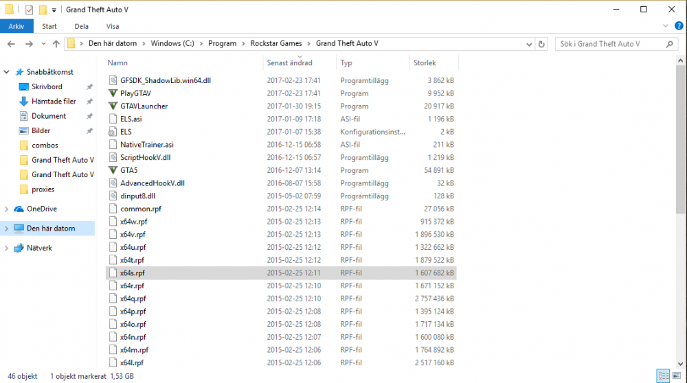This screenshot has width=687, height=383.
Task: Select the x64q.rpf file name
Action: [x=133, y=299]
